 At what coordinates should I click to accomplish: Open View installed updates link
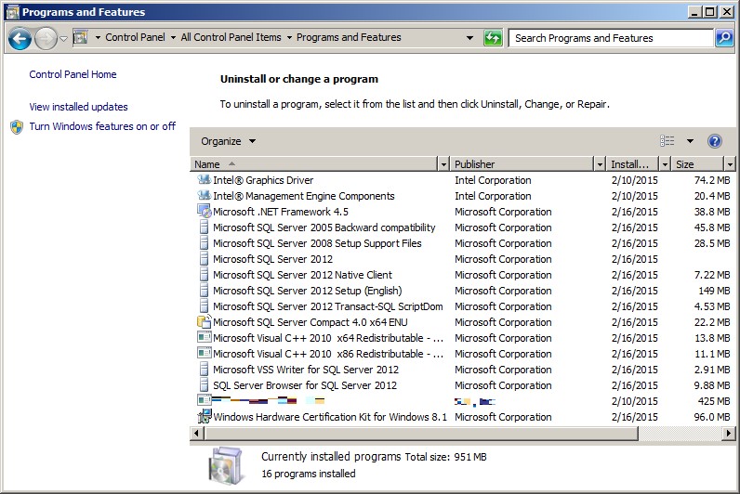coord(78,107)
